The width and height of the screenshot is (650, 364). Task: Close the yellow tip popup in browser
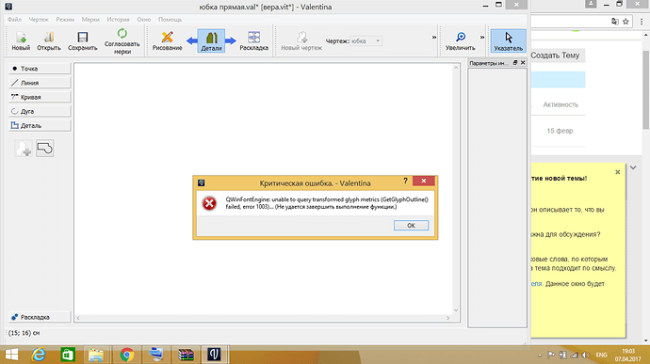tap(617, 172)
